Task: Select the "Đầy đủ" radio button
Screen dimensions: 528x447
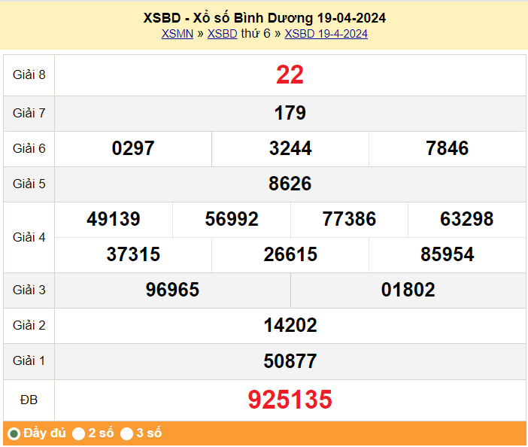Action: tap(14, 433)
